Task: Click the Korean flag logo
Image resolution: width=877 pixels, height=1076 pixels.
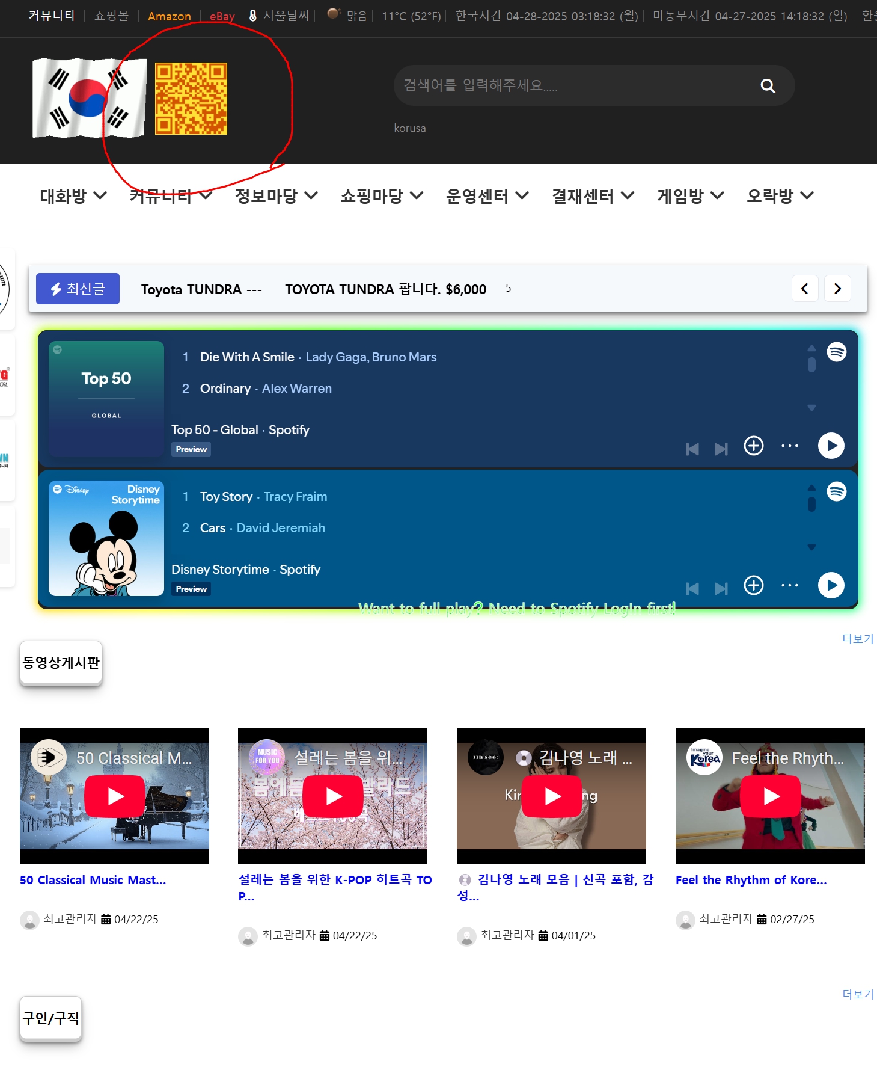Action: [89, 98]
